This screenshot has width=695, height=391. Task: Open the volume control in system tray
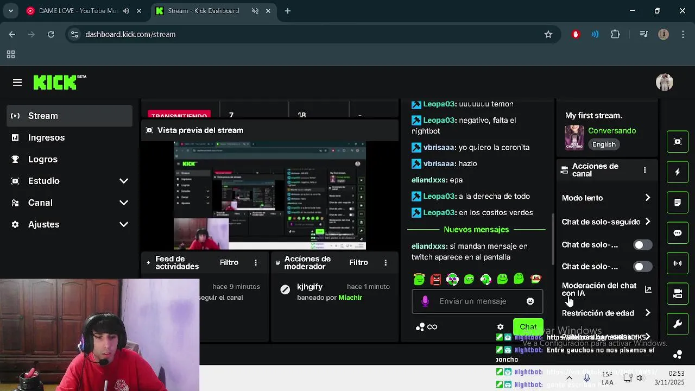pyautogui.click(x=640, y=378)
